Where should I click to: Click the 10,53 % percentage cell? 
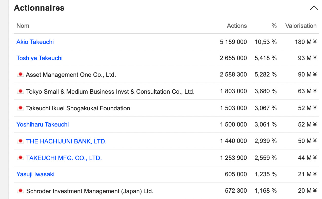266,42
